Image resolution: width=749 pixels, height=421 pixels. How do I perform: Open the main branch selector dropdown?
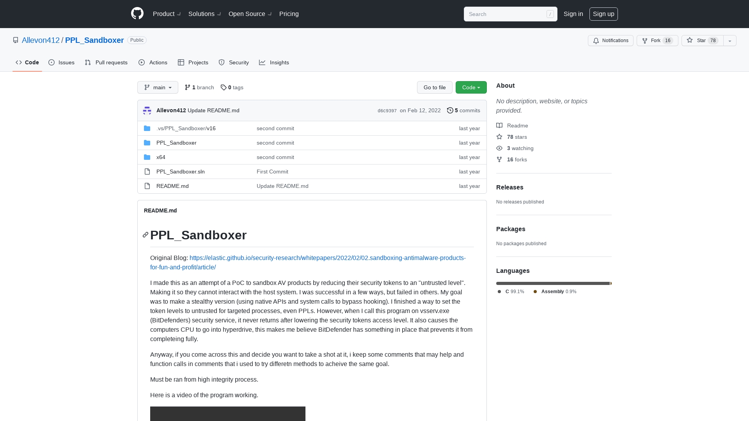click(x=158, y=87)
